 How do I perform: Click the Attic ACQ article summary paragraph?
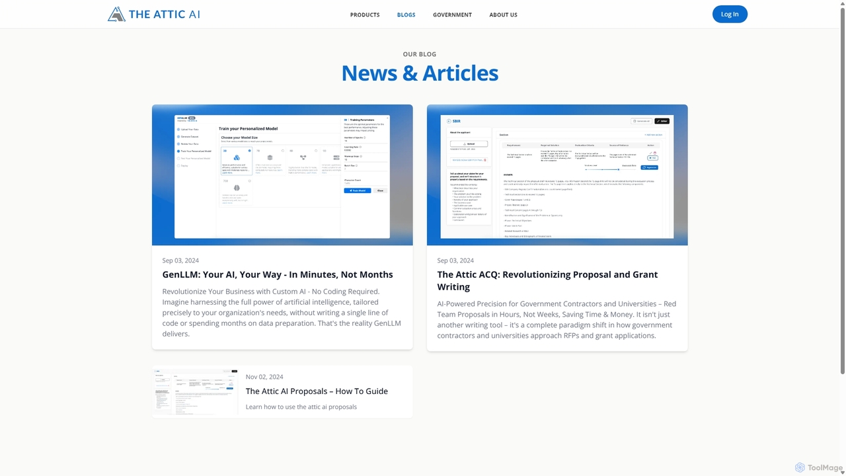click(557, 319)
